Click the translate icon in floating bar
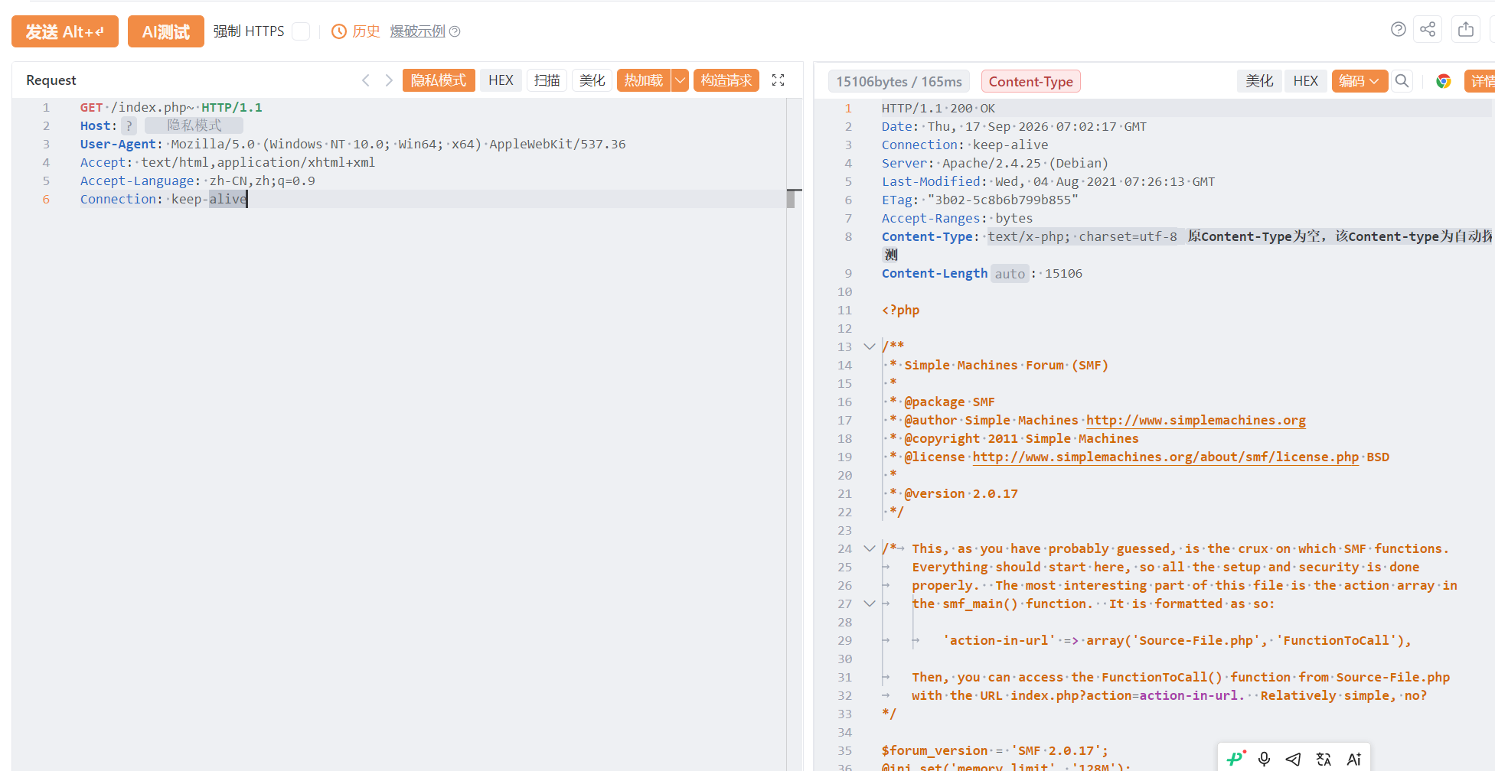1495x771 pixels. [1324, 759]
